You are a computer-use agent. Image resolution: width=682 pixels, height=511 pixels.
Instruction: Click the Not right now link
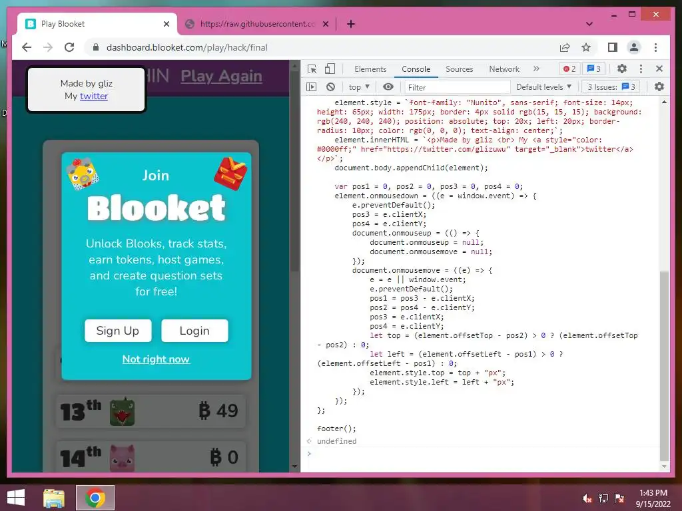point(156,359)
